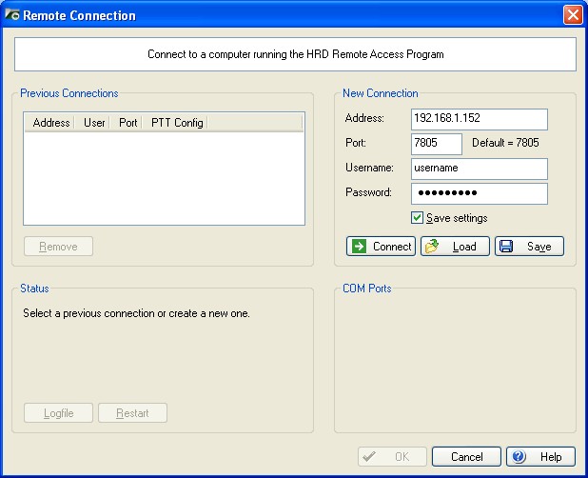Sort list by PTT Config column header
The height and width of the screenshot is (478, 588).
(x=175, y=123)
